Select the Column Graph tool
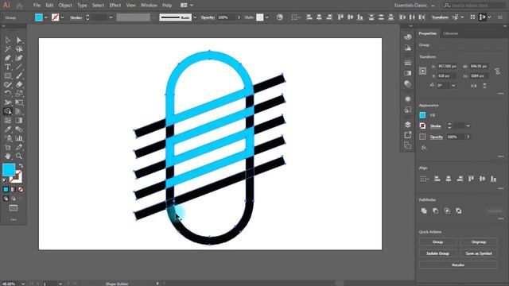This screenshot has width=509, height=286. 19,138
